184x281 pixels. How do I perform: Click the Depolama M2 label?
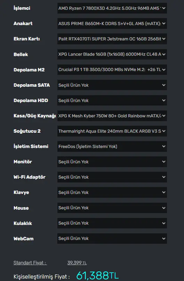coord(29,70)
